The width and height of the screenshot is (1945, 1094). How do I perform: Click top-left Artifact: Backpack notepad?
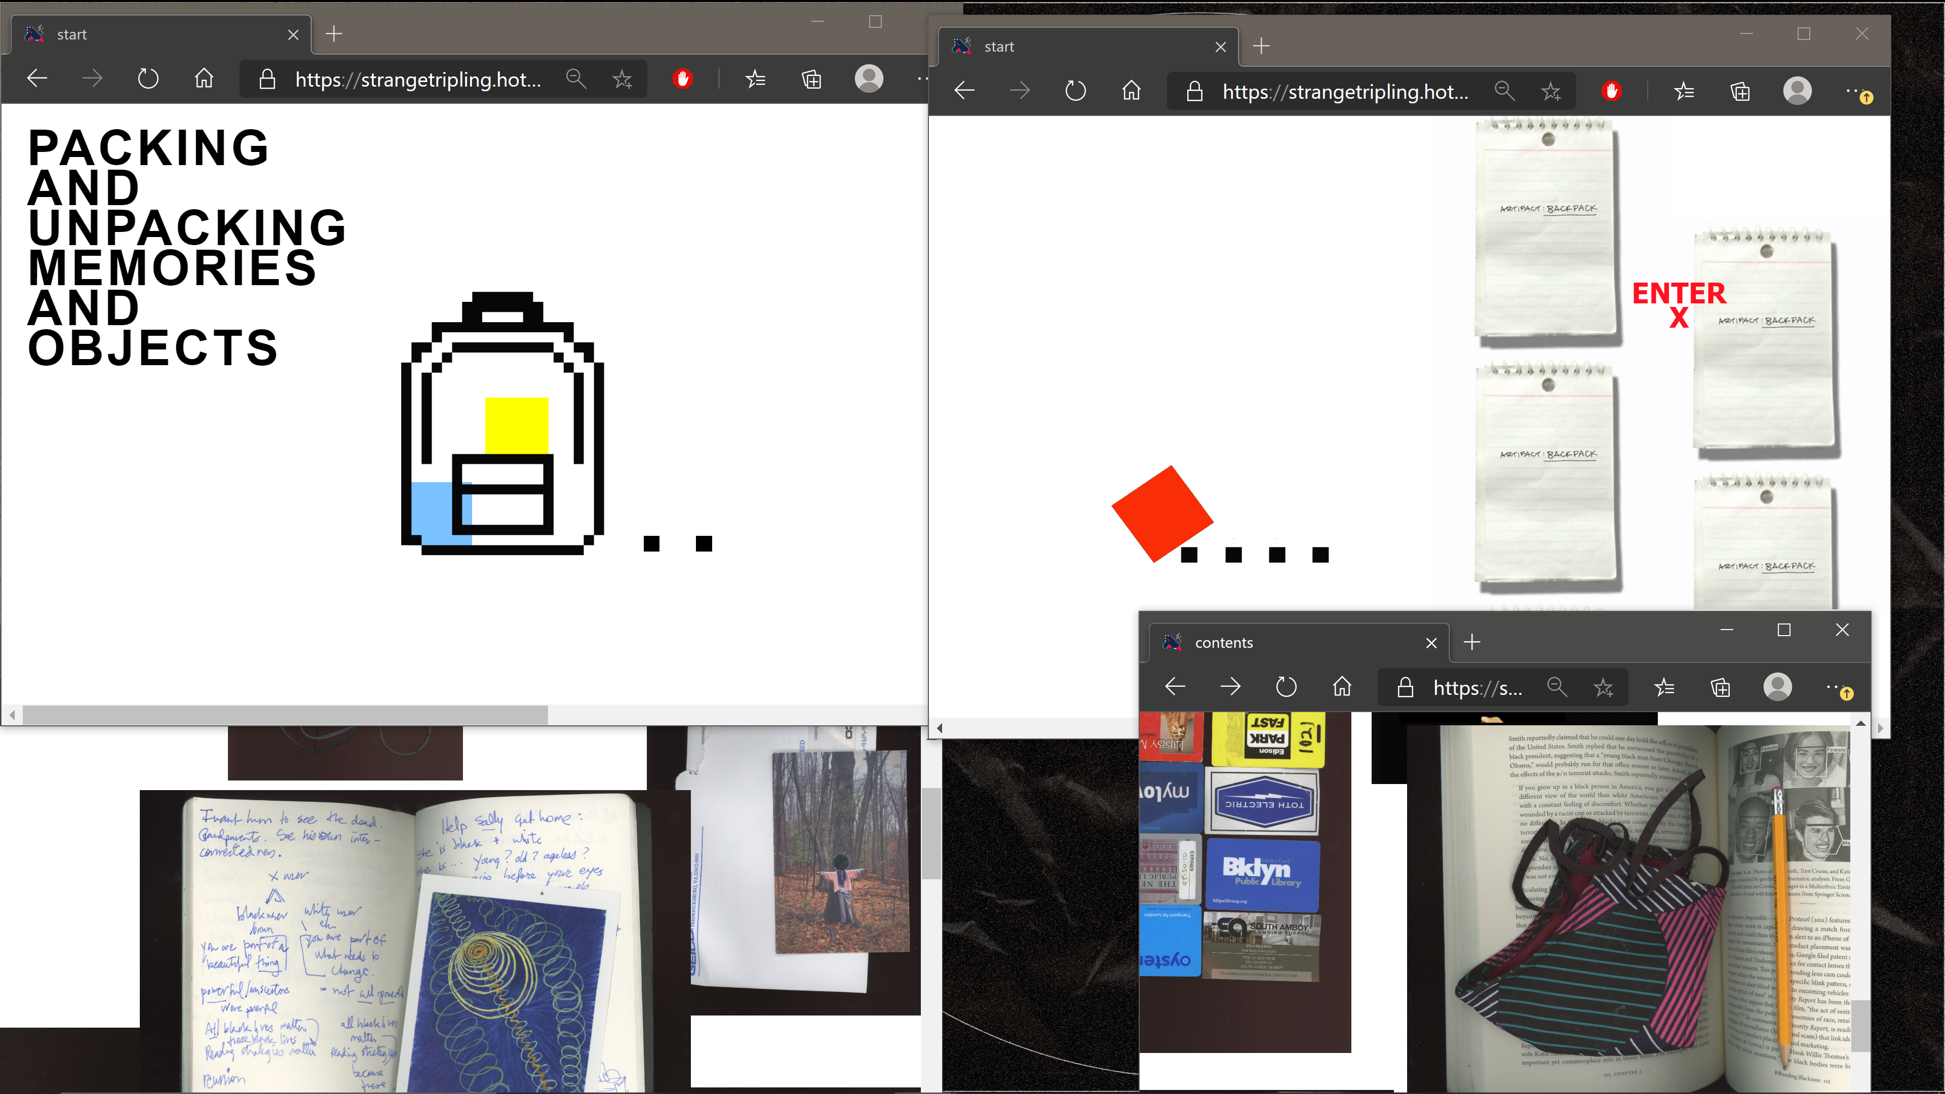point(1547,232)
